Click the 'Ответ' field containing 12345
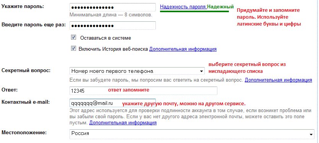This screenshot has height=143, width=319. pos(143,91)
